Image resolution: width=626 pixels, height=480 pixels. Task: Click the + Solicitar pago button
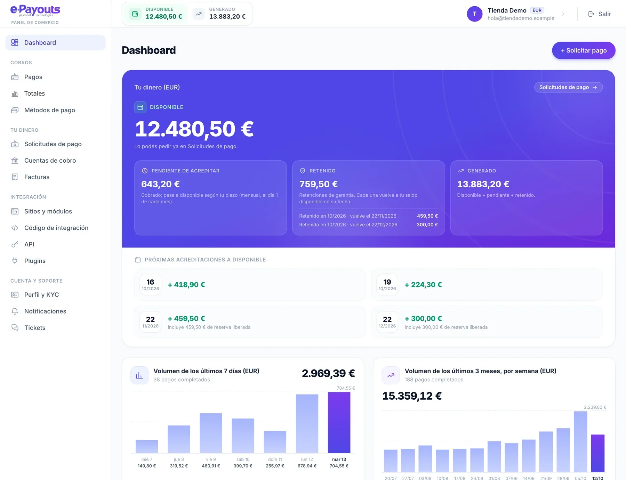click(584, 50)
